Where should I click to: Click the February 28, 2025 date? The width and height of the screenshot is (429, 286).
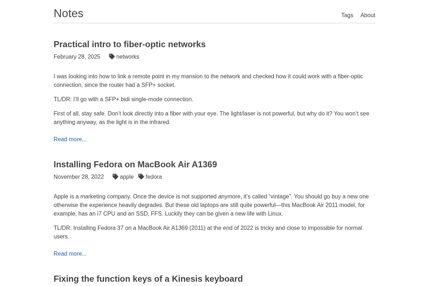tap(77, 56)
